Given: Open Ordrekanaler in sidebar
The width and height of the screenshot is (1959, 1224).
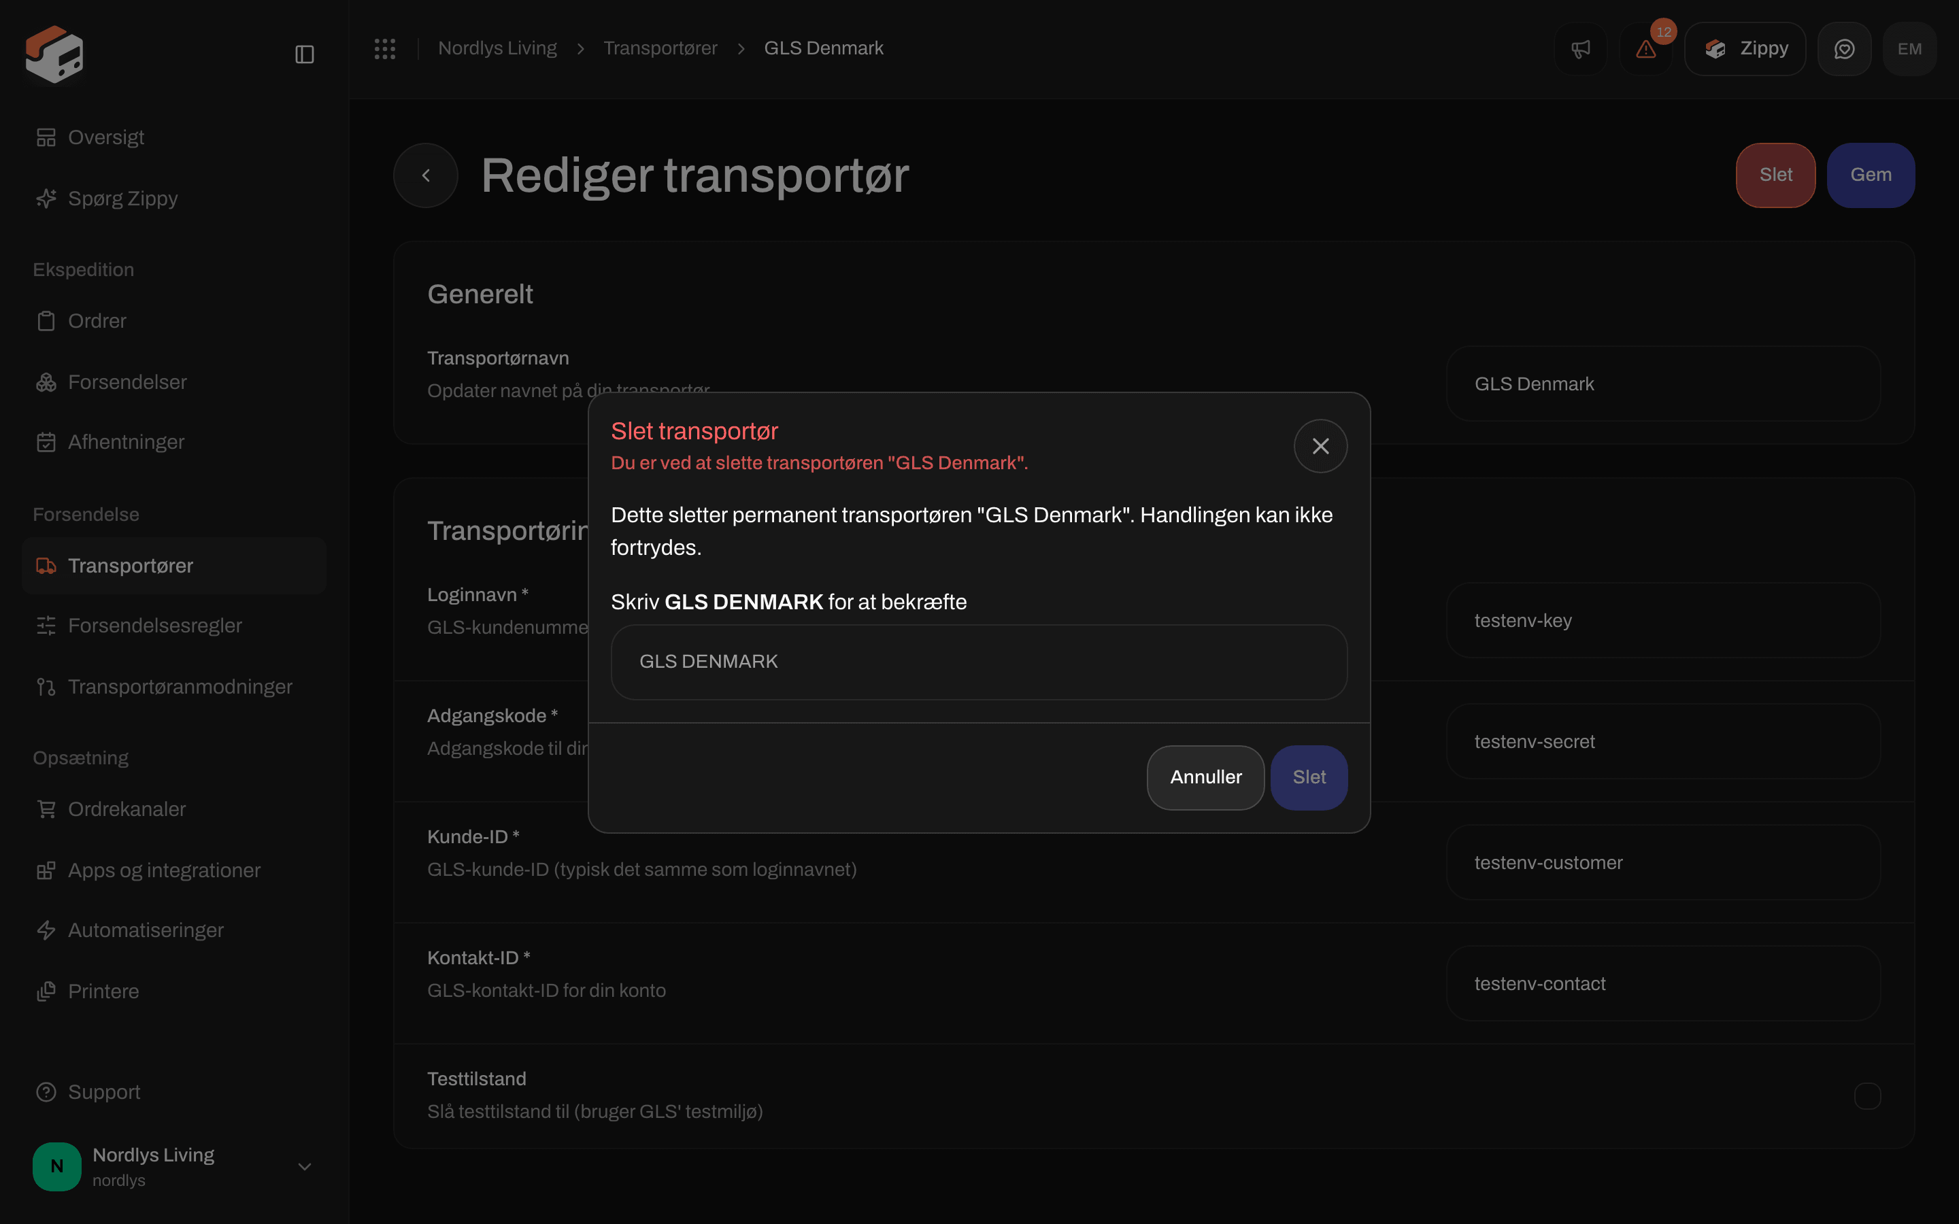Looking at the screenshot, I should point(174,809).
